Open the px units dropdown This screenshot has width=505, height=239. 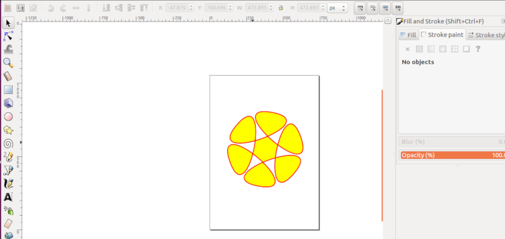click(x=338, y=8)
